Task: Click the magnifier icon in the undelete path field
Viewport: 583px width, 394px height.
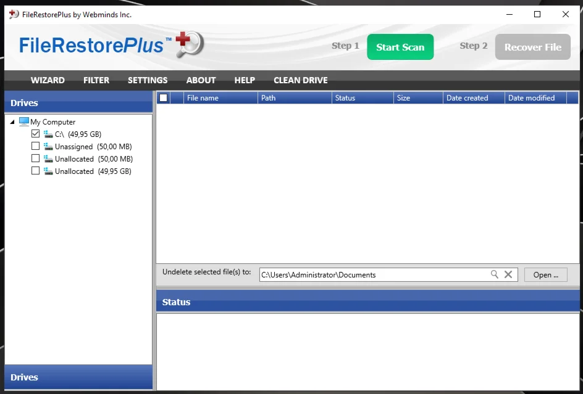Action: pyautogui.click(x=494, y=274)
